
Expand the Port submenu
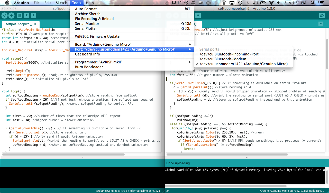click(132, 49)
